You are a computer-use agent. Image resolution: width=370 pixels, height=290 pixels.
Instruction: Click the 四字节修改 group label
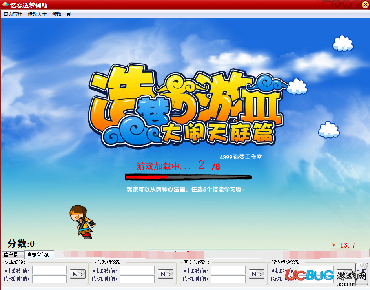click(x=196, y=262)
